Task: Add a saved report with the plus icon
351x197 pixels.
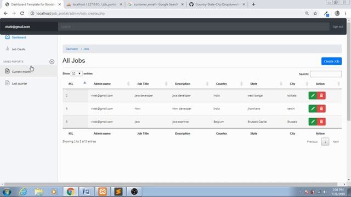Action: [52, 62]
